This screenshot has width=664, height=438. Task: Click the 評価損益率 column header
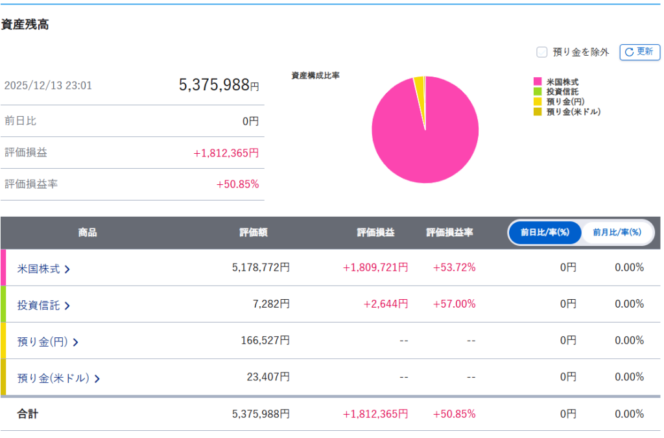449,232
